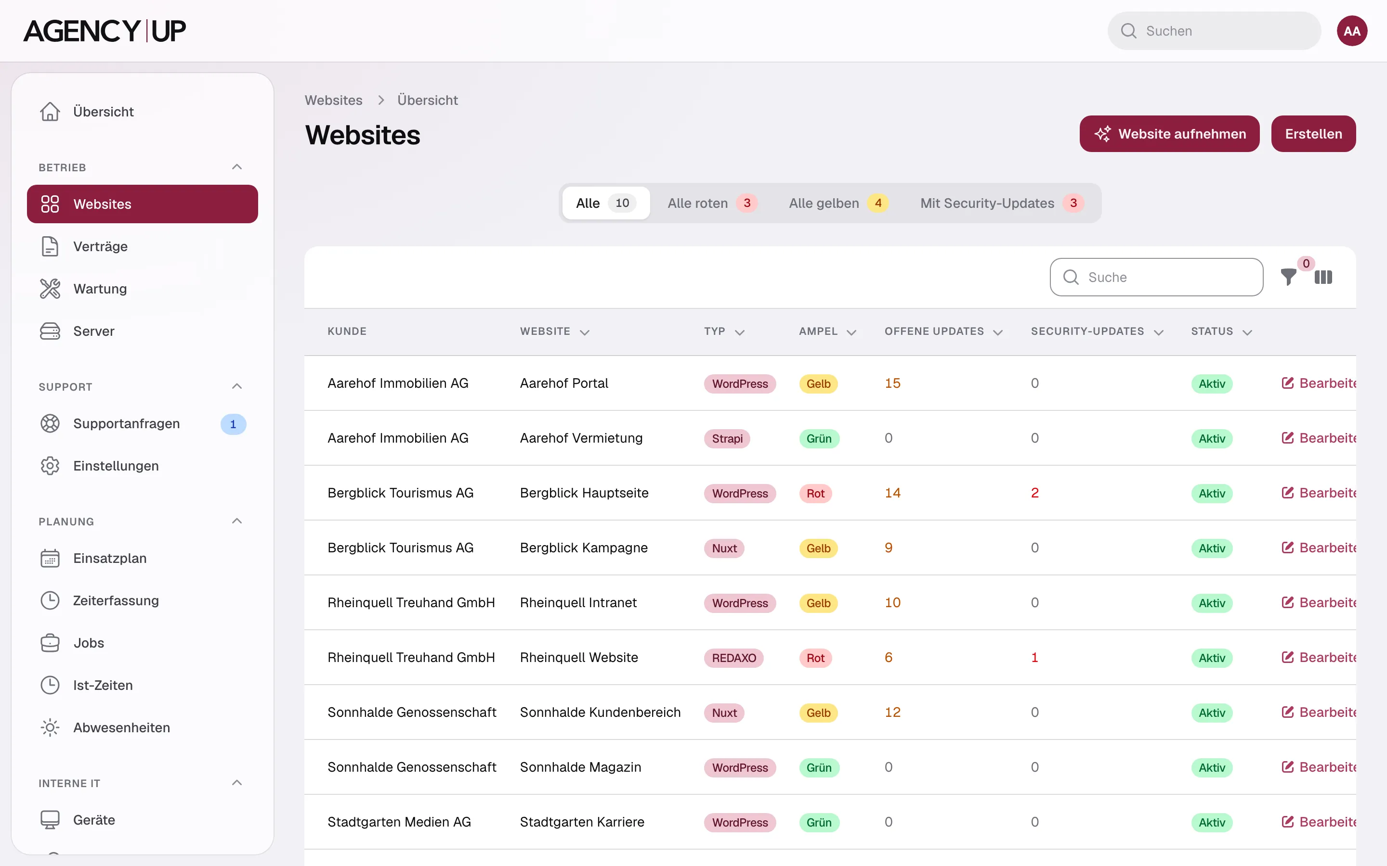1387x866 pixels.
Task: Click Websites breadcrumb link
Action: [334, 100]
